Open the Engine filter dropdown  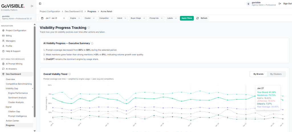point(75,18)
